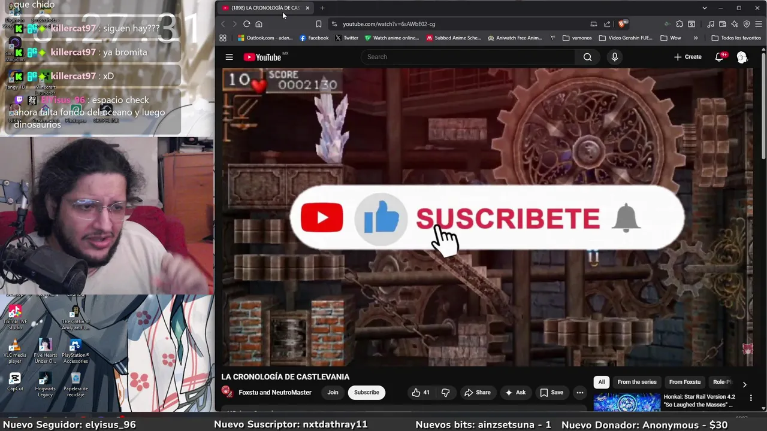This screenshot has height=431, width=767.
Task: Open vamonos bookmarks folder
Action: (x=577, y=38)
